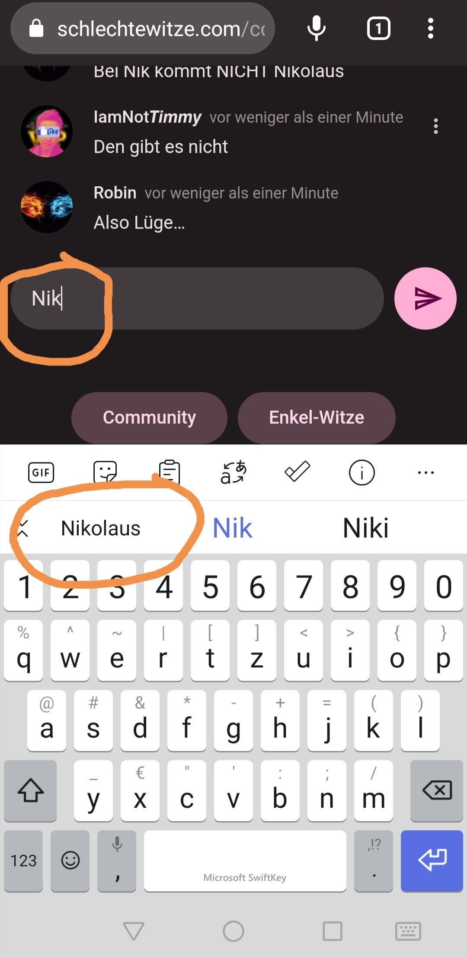Collapse the keyboard toolbar with arrows icon
467x958 pixels.
tap(23, 528)
